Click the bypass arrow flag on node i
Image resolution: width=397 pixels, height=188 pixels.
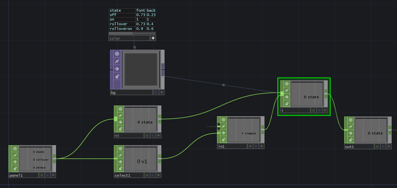(287, 97)
